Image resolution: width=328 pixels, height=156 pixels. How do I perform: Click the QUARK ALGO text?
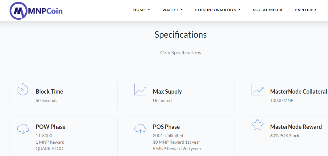[49, 149]
